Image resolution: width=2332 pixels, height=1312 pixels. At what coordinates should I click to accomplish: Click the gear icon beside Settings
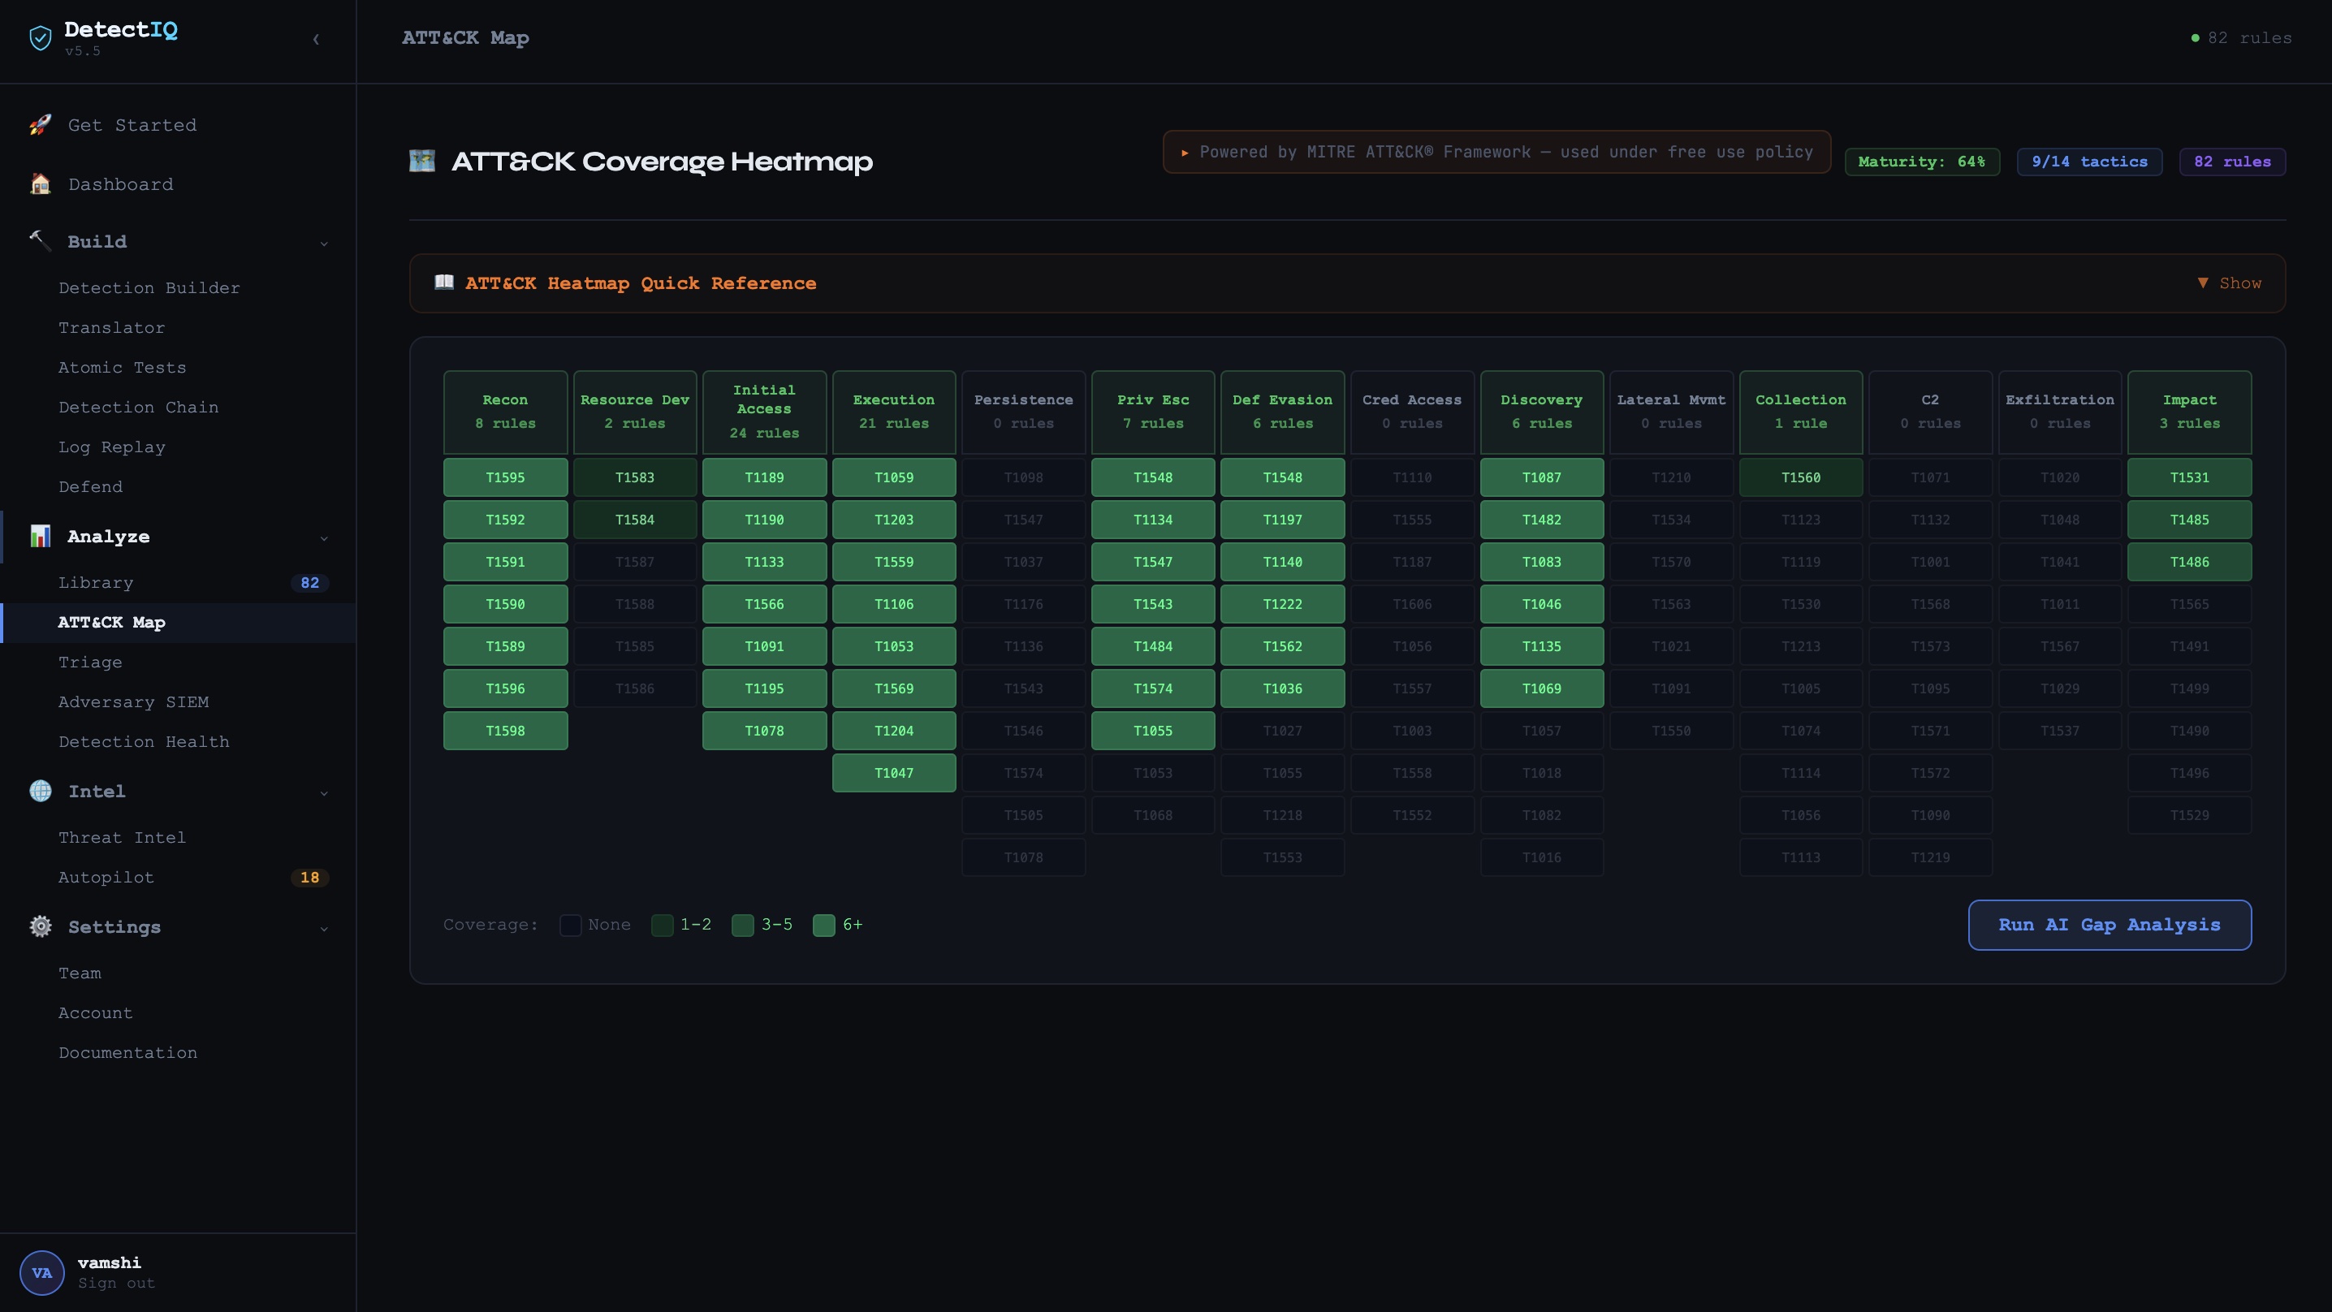[40, 926]
